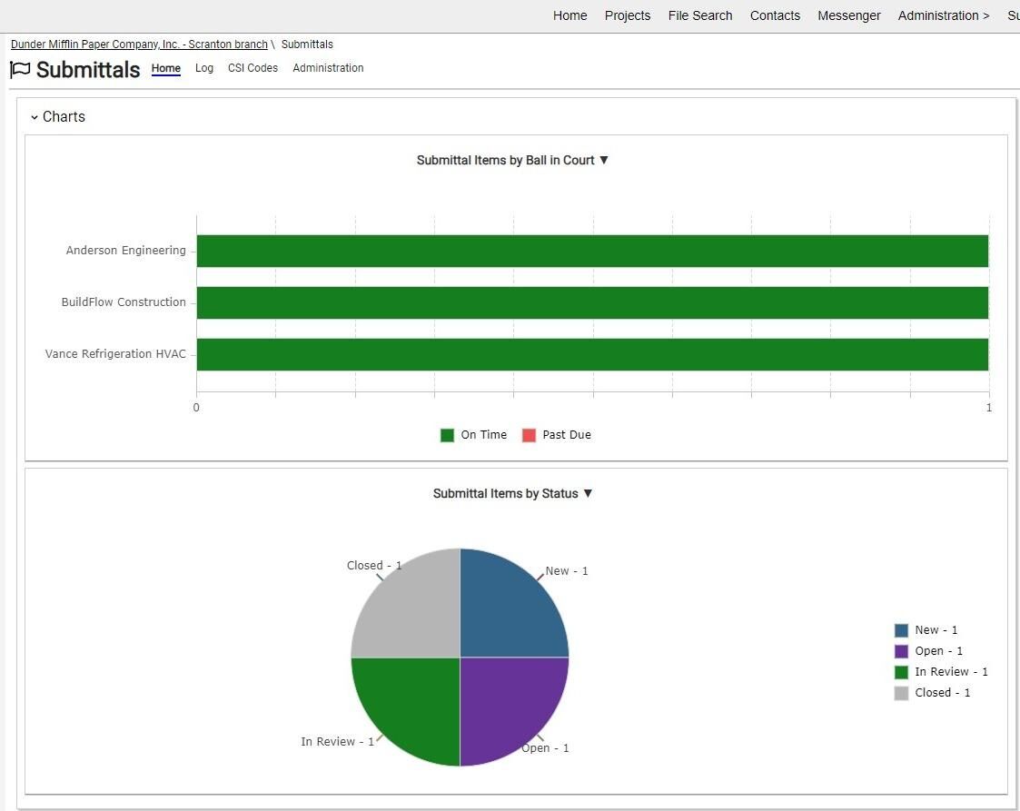Image resolution: width=1020 pixels, height=811 pixels.
Task: Switch to CSI Codes tab
Action: pyautogui.click(x=253, y=67)
